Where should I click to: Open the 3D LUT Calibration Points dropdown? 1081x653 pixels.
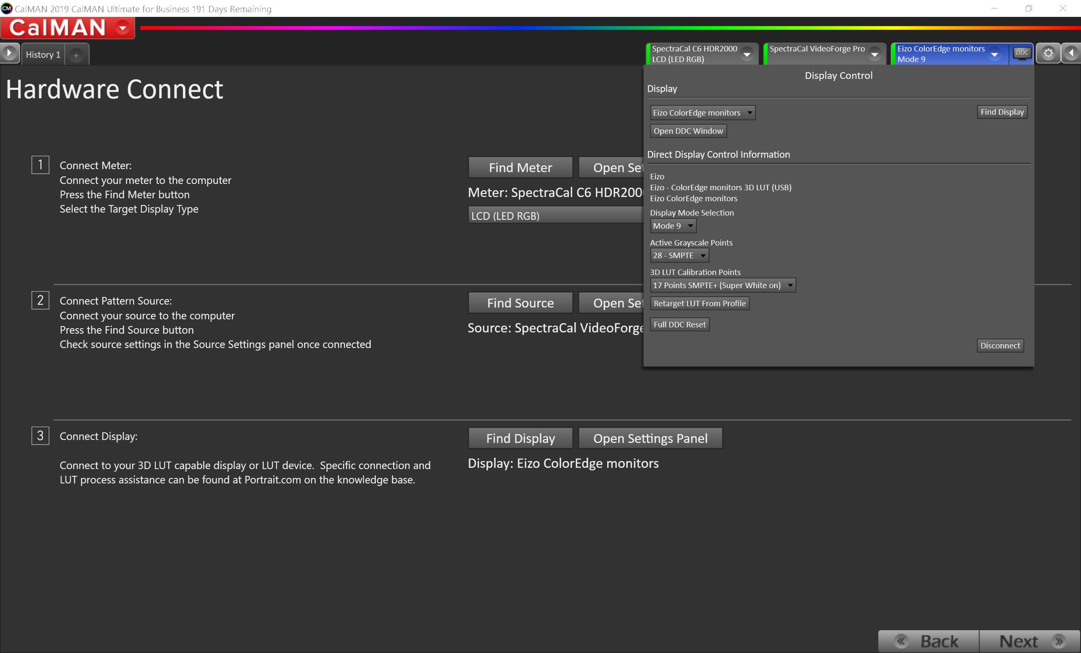tap(722, 285)
